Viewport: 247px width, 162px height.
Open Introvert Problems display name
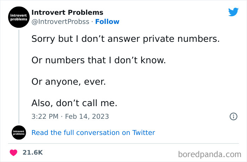pyautogui.click(x=67, y=13)
